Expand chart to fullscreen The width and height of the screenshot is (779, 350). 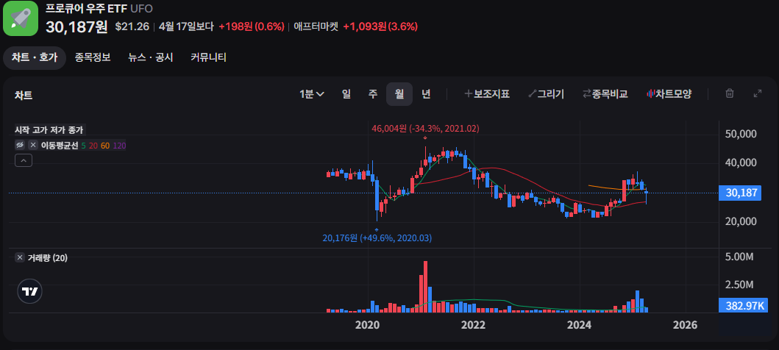(758, 93)
